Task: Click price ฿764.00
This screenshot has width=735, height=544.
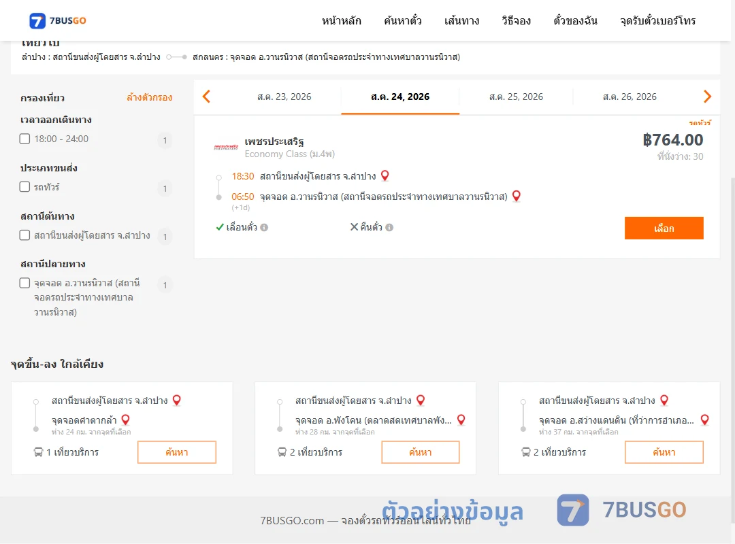Action: pyautogui.click(x=672, y=139)
